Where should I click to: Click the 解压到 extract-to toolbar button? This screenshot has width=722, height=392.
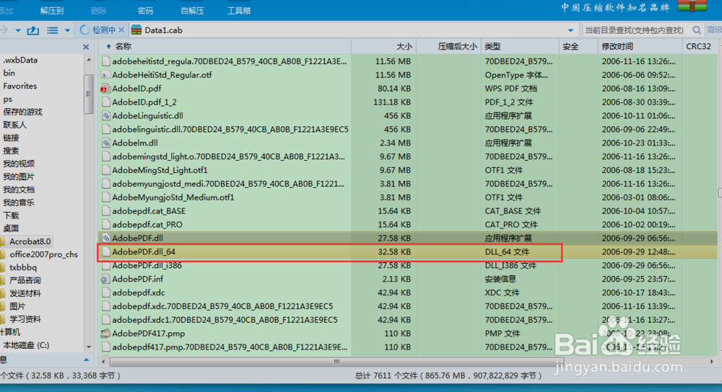pyautogui.click(x=52, y=11)
